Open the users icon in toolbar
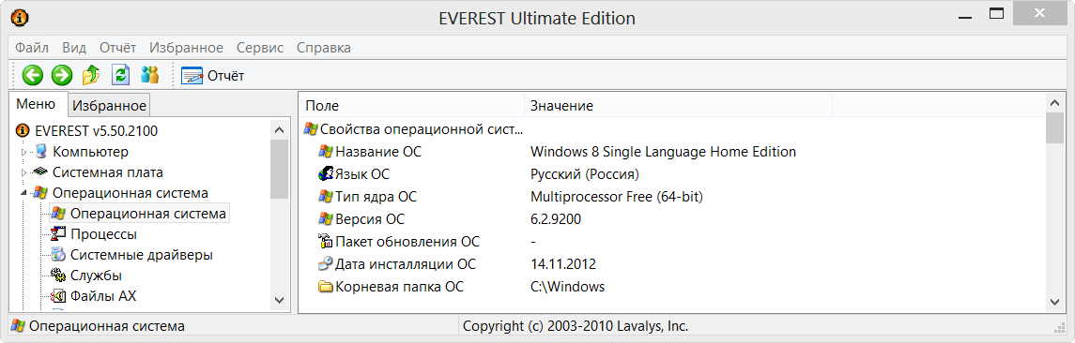 (149, 75)
